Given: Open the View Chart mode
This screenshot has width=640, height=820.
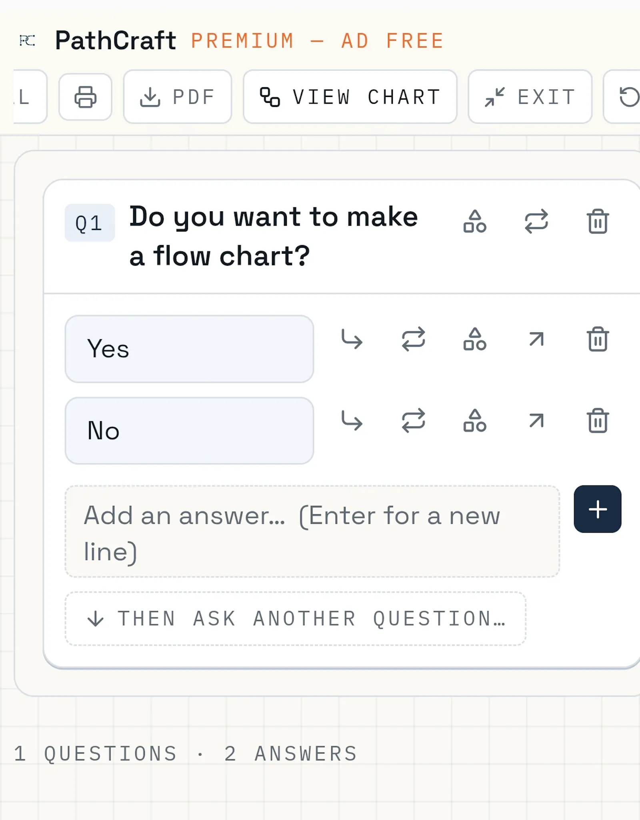Looking at the screenshot, I should coord(350,97).
